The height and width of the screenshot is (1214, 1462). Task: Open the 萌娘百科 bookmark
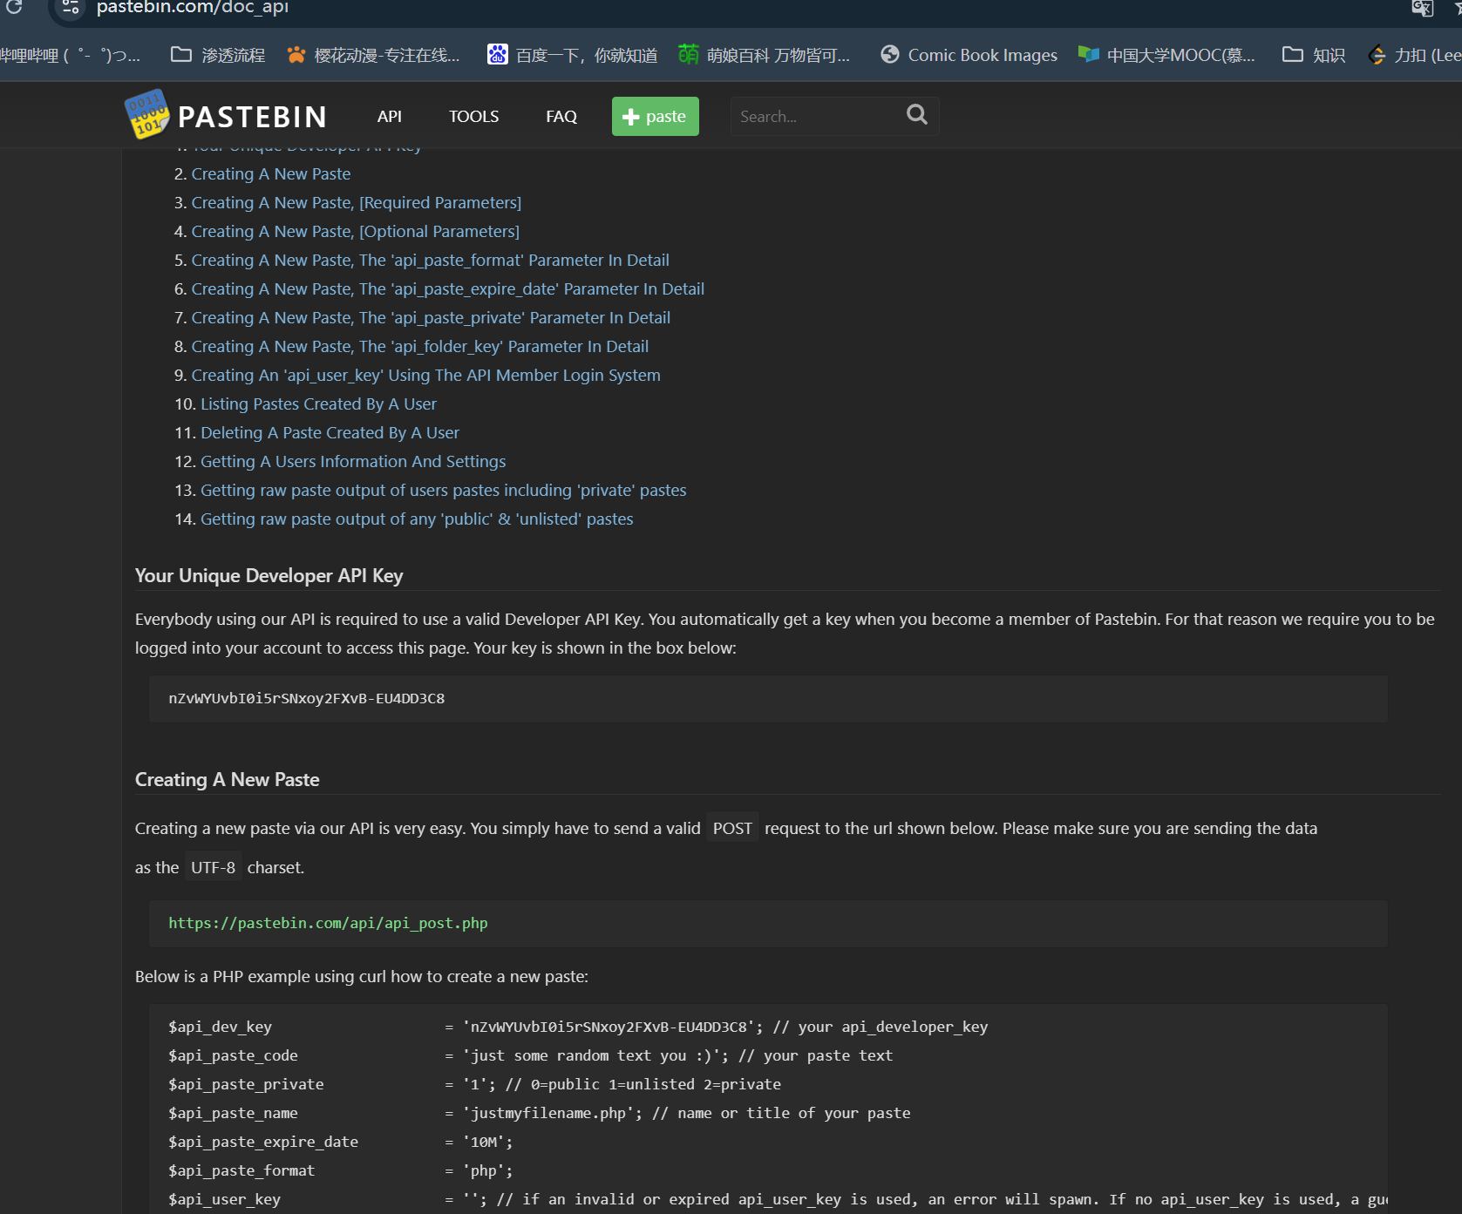(764, 55)
